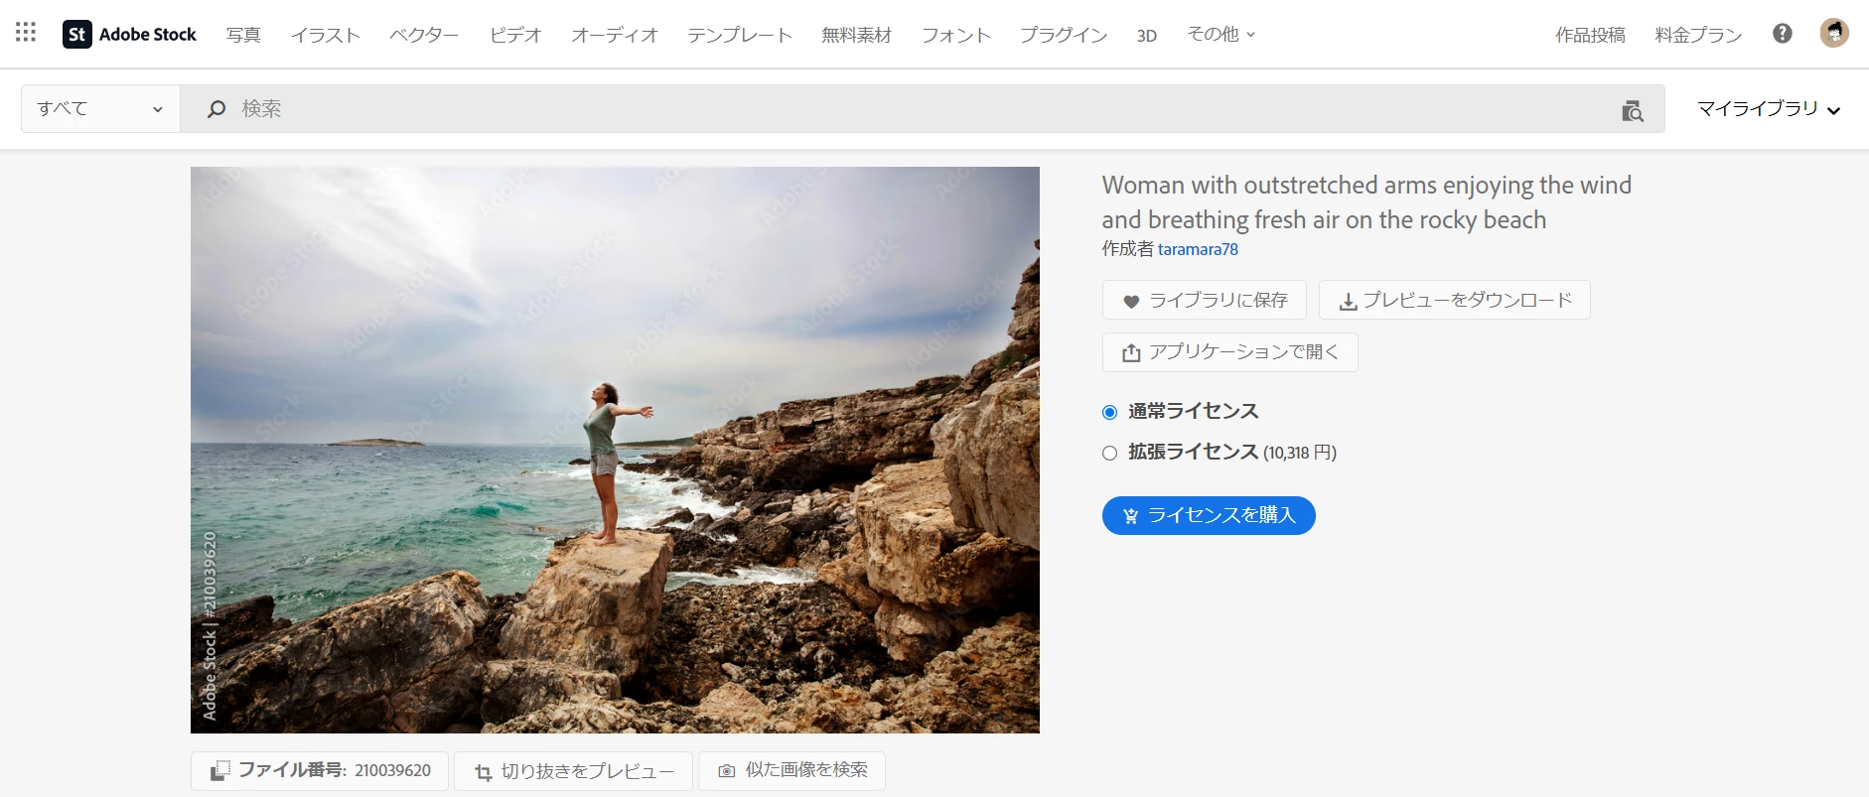Click the ライブラリに保存 button

(x=1205, y=300)
